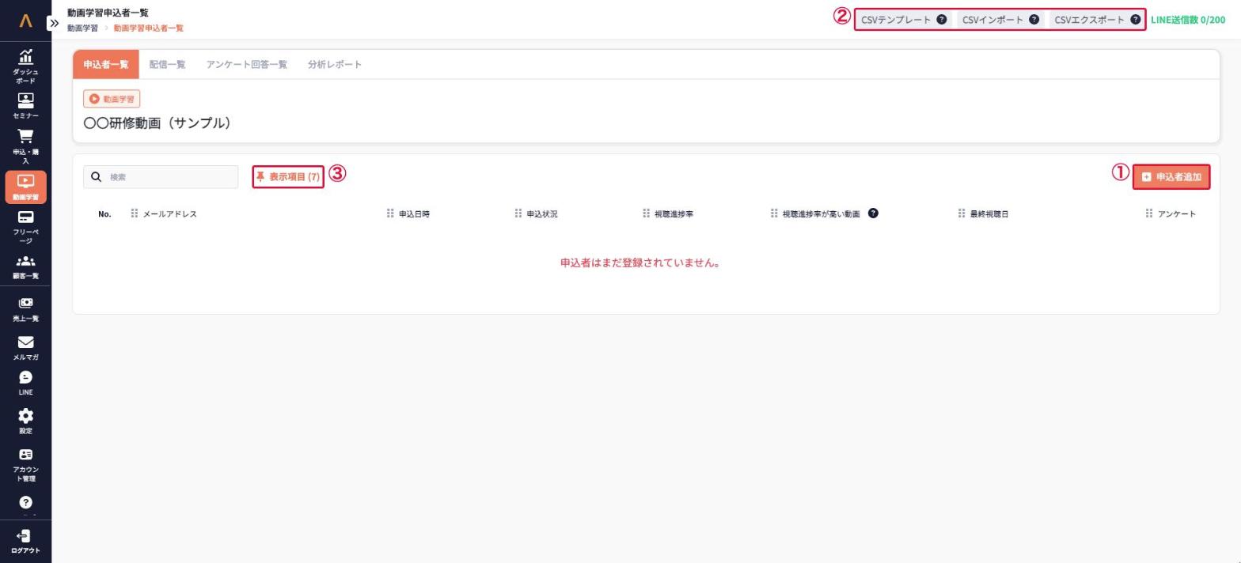This screenshot has height=563, width=1241.
Task: Click help icon beside 視聴進捗率が高い動画
Action: click(873, 213)
